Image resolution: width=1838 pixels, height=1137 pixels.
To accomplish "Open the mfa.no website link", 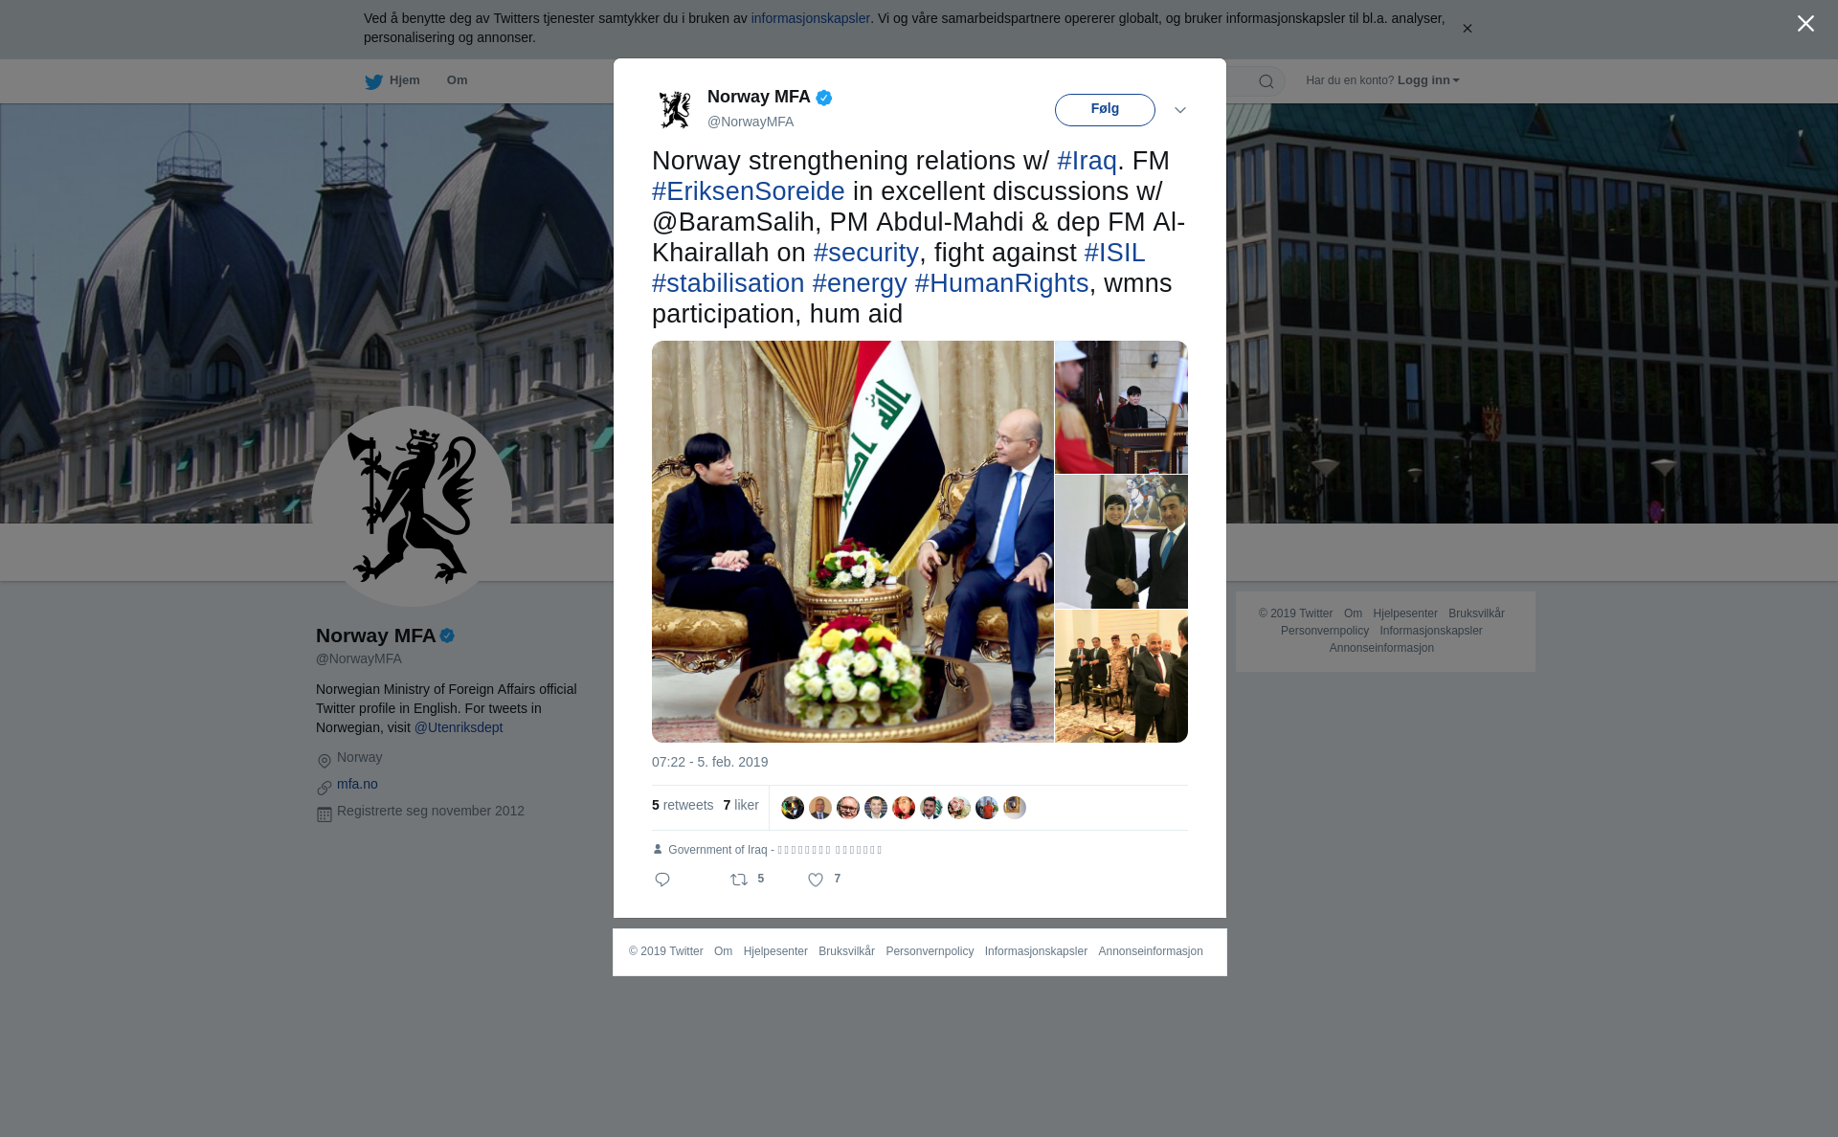I will [357, 784].
